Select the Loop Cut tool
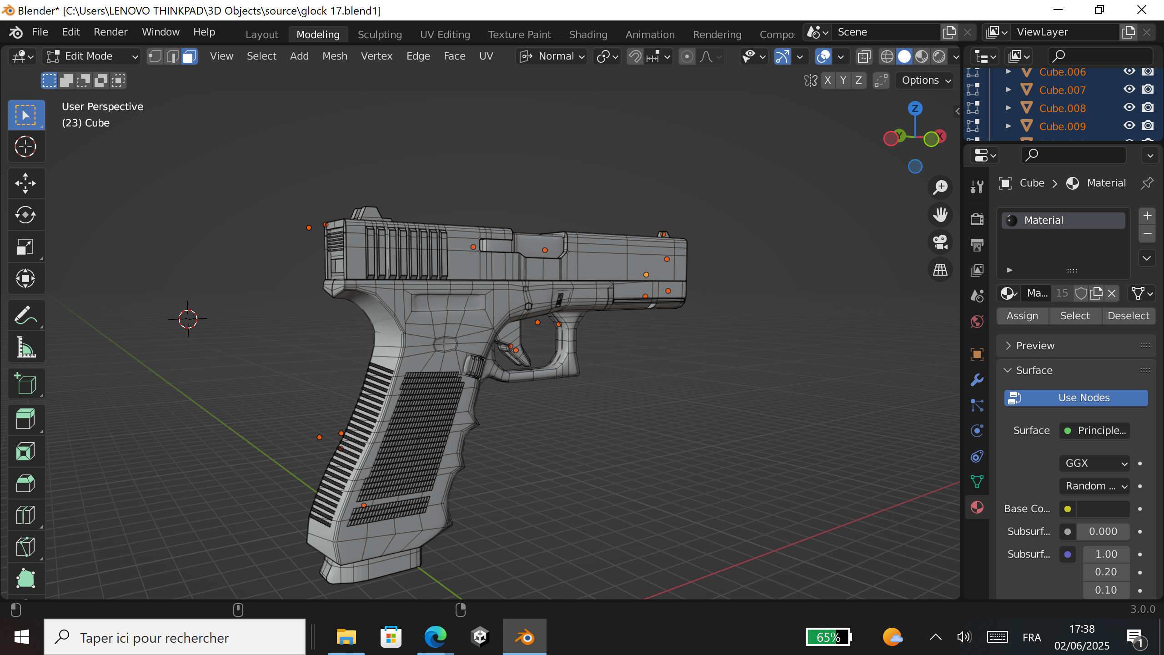 pyautogui.click(x=26, y=515)
